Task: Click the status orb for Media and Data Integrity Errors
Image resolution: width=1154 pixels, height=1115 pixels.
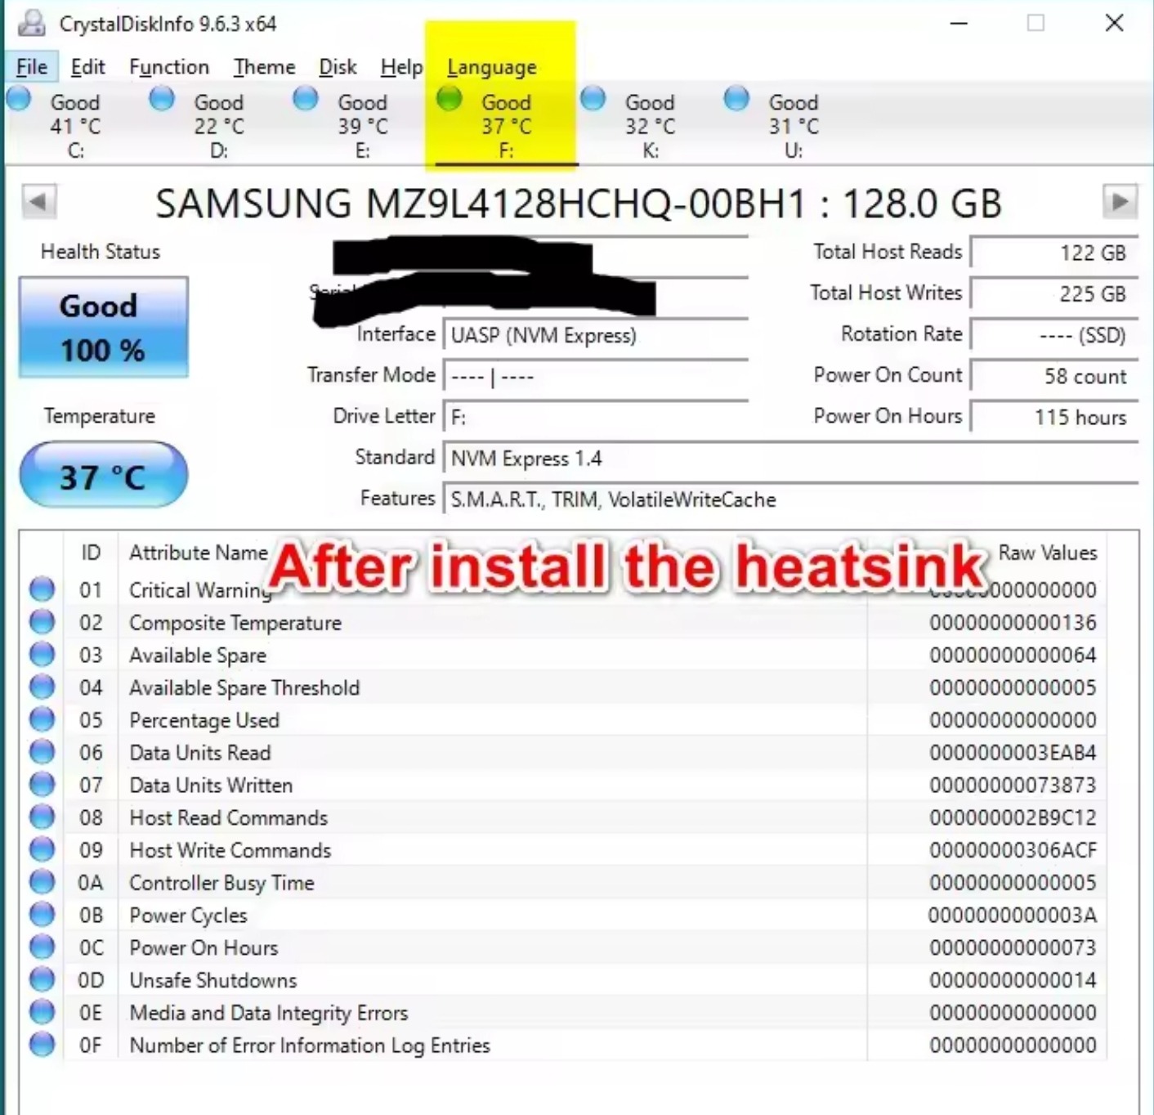Action: tap(42, 1012)
